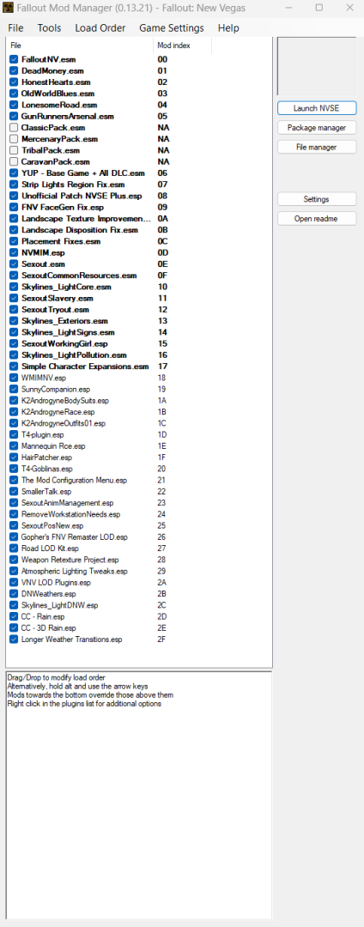This screenshot has width=364, height=927.
Task: Open the Package manager
Action: 317,127
